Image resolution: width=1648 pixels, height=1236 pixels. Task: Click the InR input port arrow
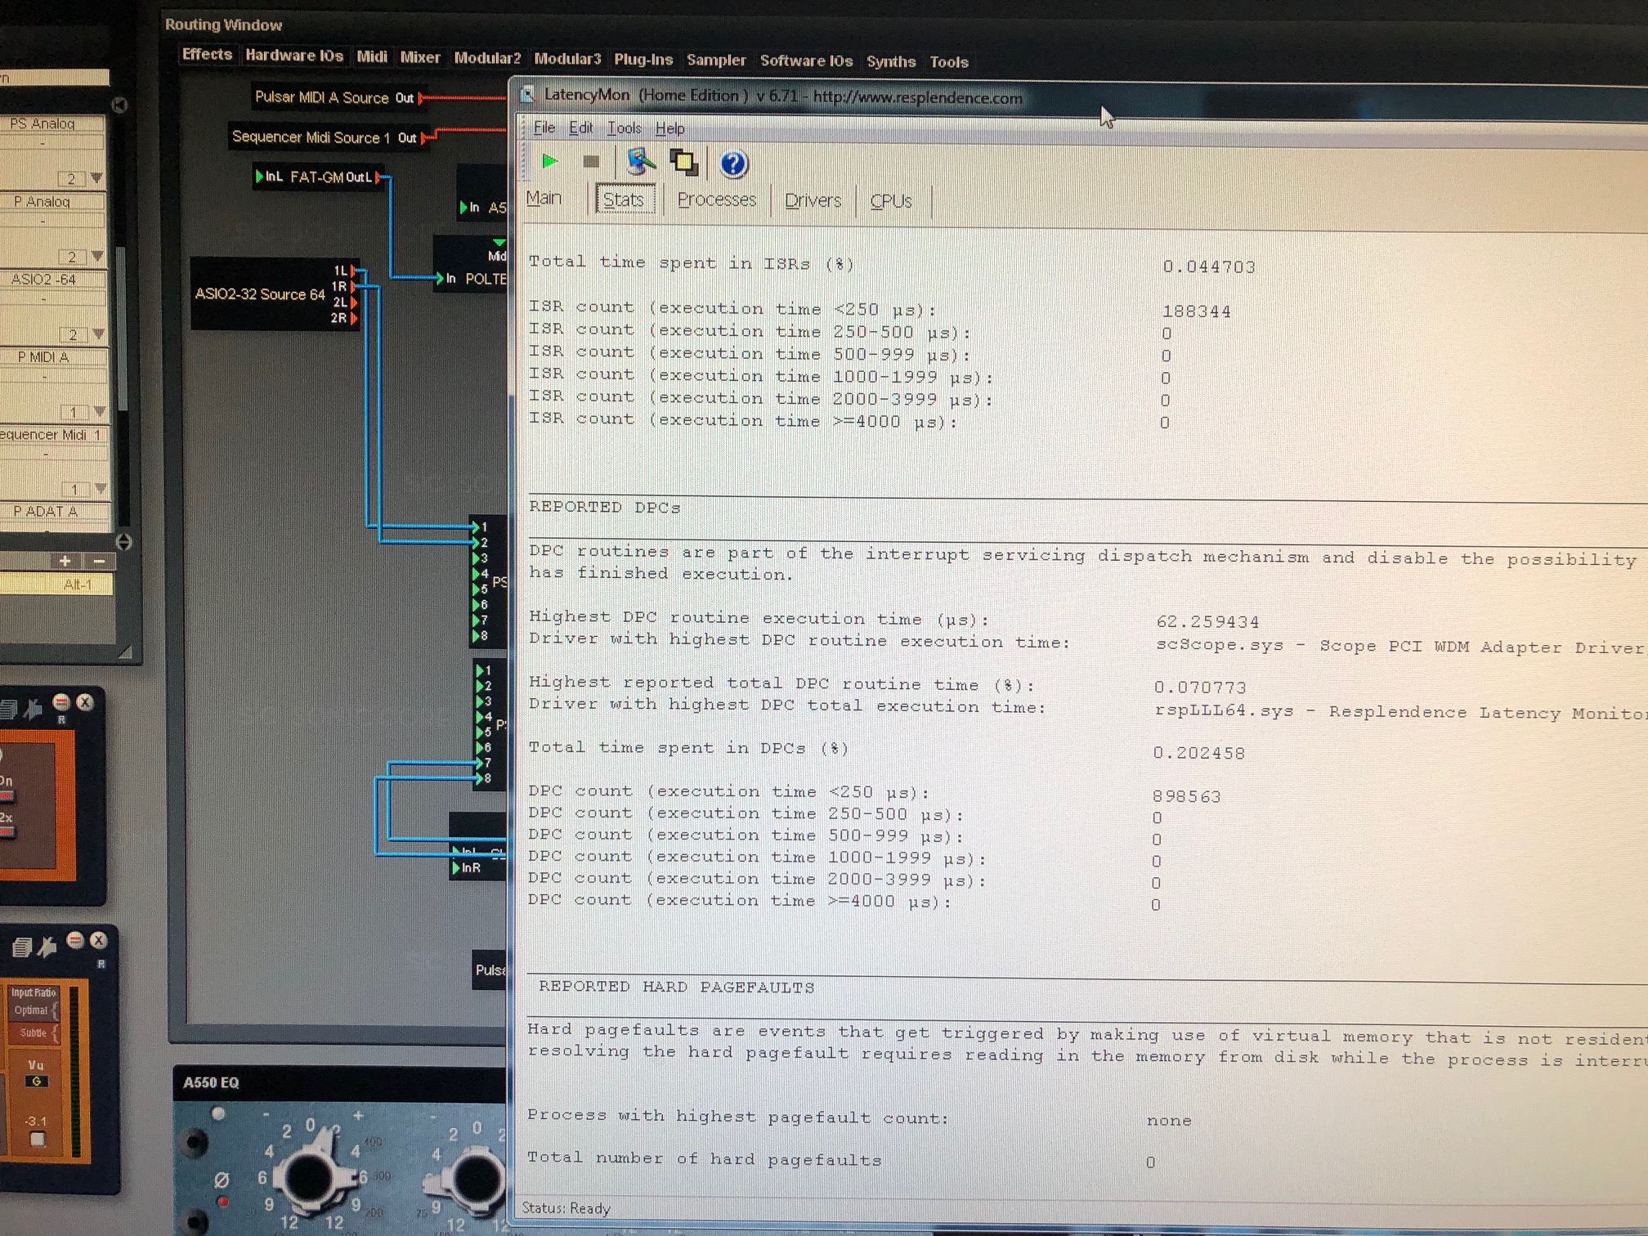coord(456,868)
